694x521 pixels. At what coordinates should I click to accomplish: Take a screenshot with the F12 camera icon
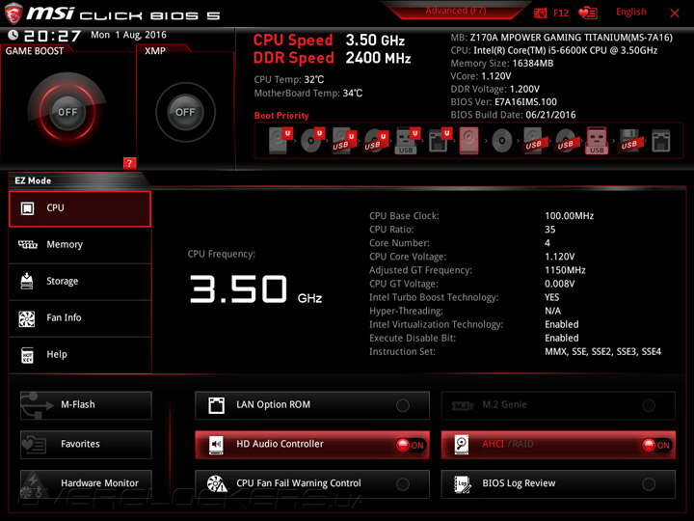coord(541,13)
